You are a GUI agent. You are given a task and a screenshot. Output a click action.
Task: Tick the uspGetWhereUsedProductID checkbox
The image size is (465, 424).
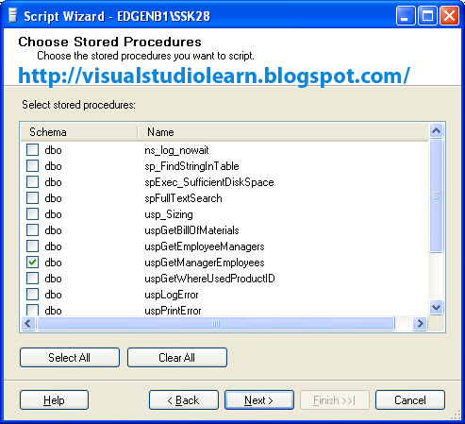(x=32, y=279)
